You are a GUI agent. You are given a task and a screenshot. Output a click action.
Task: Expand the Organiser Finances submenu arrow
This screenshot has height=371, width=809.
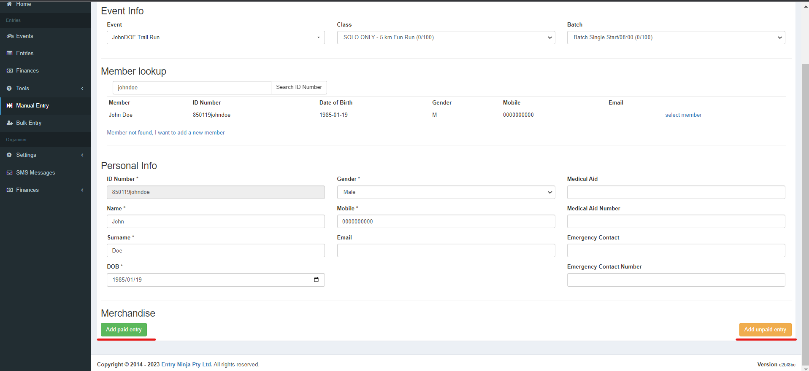[x=82, y=190]
